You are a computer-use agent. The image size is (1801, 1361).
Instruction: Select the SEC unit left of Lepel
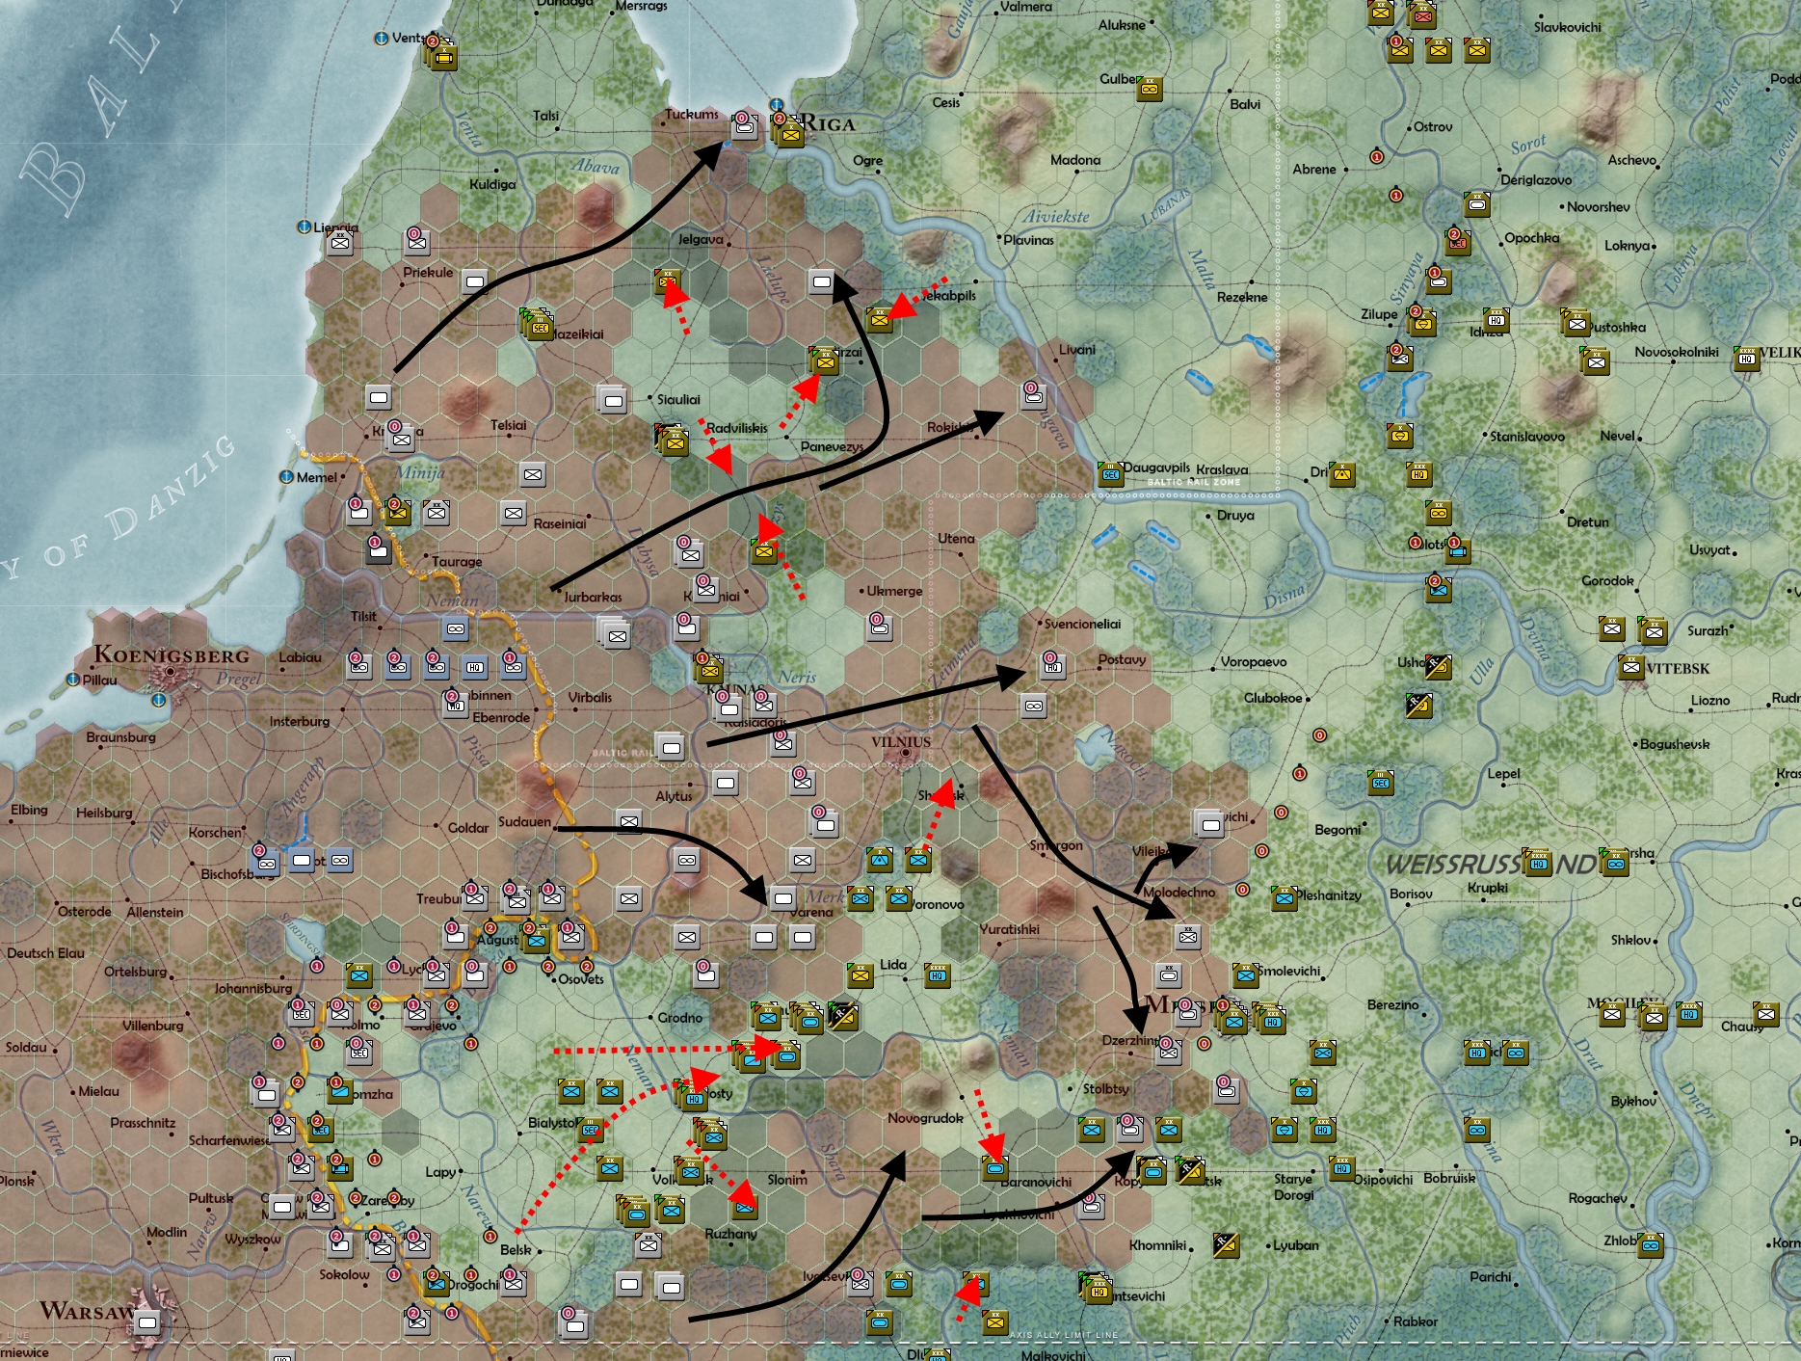1381,782
